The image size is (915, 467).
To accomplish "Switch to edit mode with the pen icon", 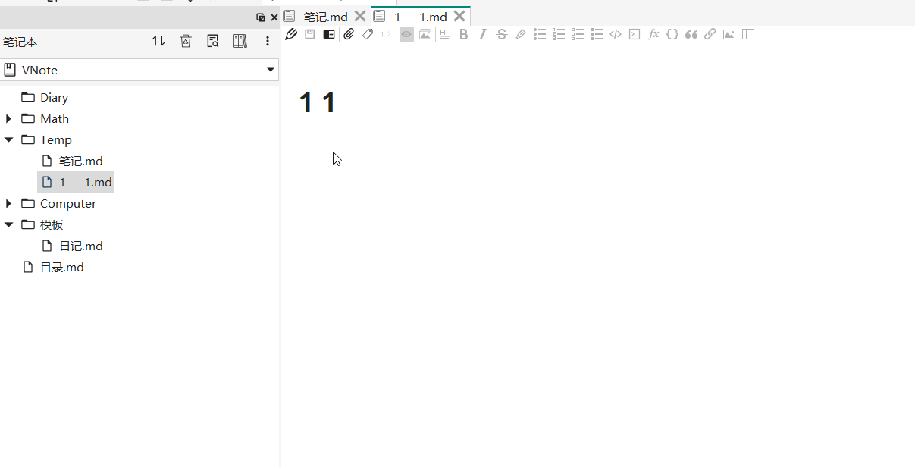I will click(x=291, y=34).
